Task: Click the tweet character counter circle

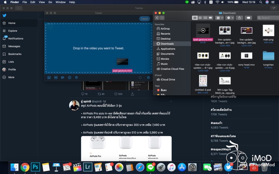Action: 140,77
